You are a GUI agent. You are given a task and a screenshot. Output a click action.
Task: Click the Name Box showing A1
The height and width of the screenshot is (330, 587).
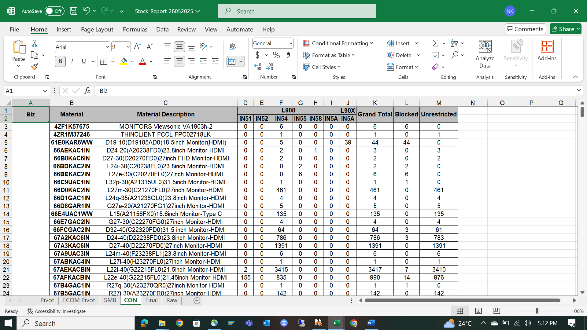22,91
